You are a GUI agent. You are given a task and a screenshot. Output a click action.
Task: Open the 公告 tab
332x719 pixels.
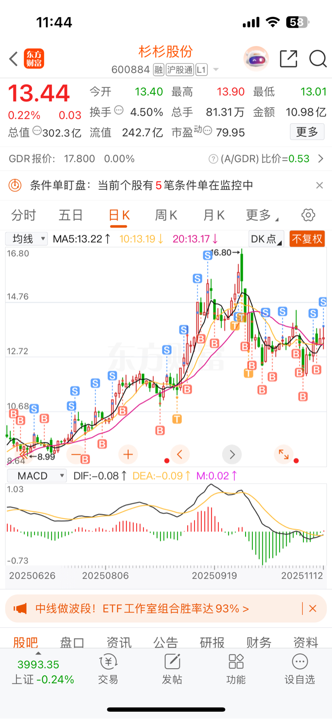click(166, 642)
